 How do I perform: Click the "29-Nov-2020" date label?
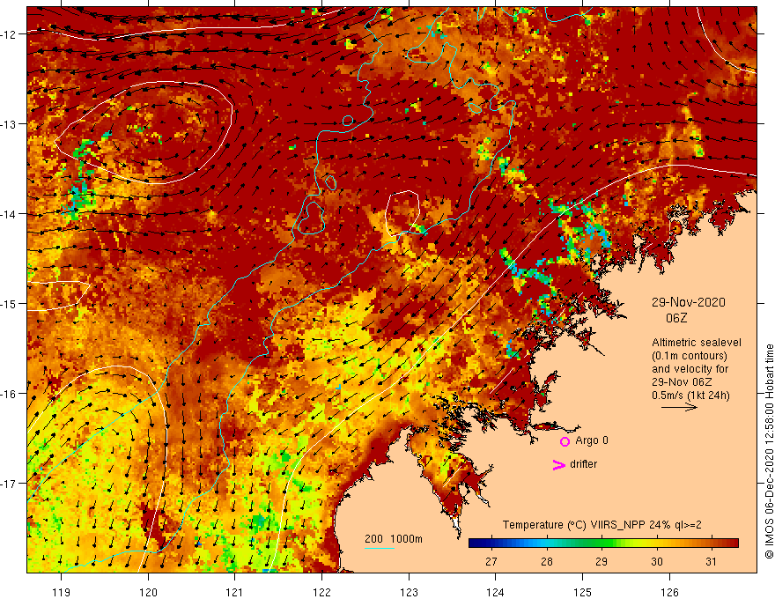click(689, 302)
